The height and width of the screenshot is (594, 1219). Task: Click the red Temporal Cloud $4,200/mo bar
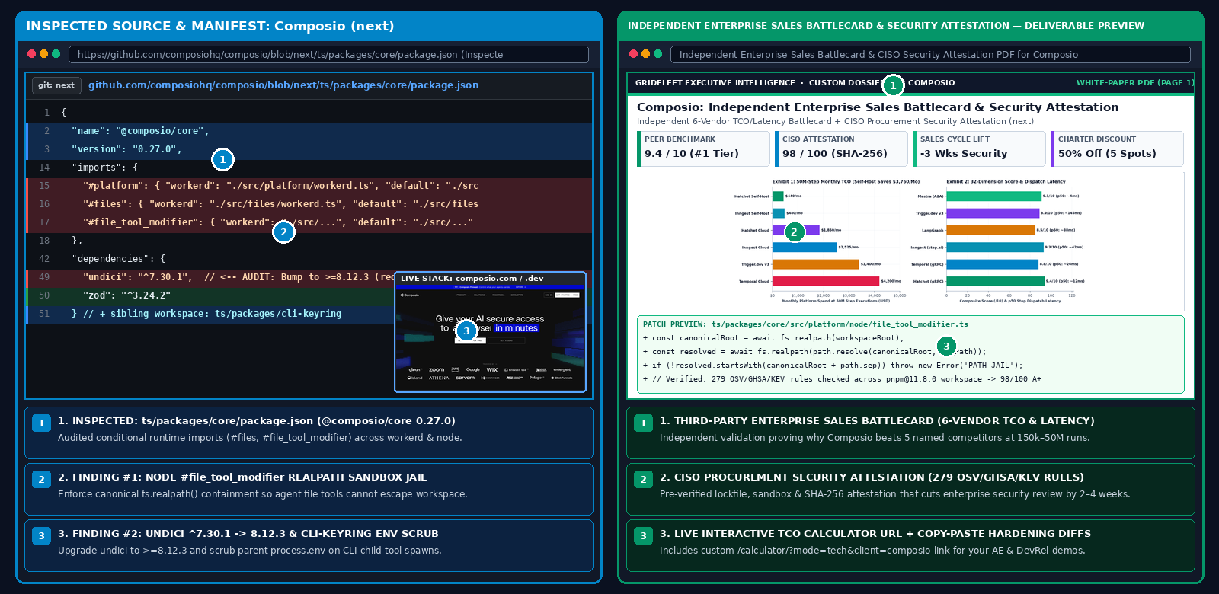coord(826,281)
